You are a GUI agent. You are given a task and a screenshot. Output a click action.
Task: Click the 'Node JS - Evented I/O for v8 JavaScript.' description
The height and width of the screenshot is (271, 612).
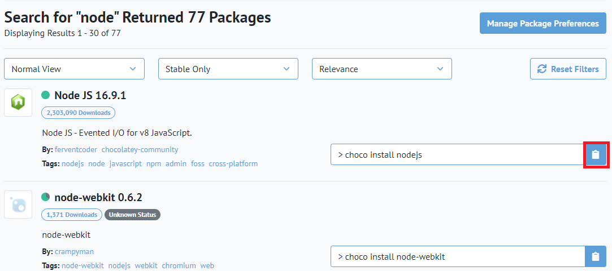(x=117, y=133)
